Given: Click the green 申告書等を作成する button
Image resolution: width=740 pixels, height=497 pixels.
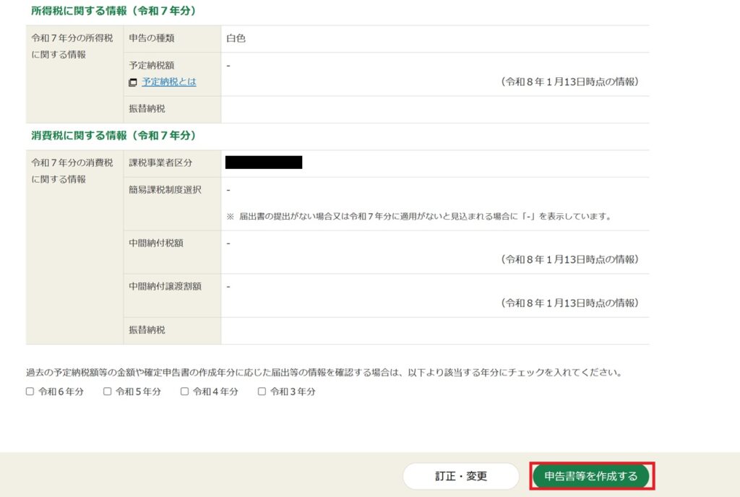Looking at the screenshot, I should point(591,476).
